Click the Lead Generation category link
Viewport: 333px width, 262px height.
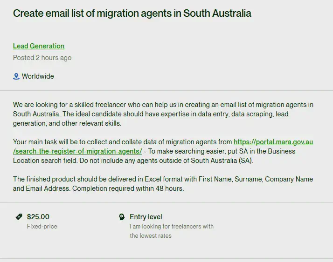[39, 46]
